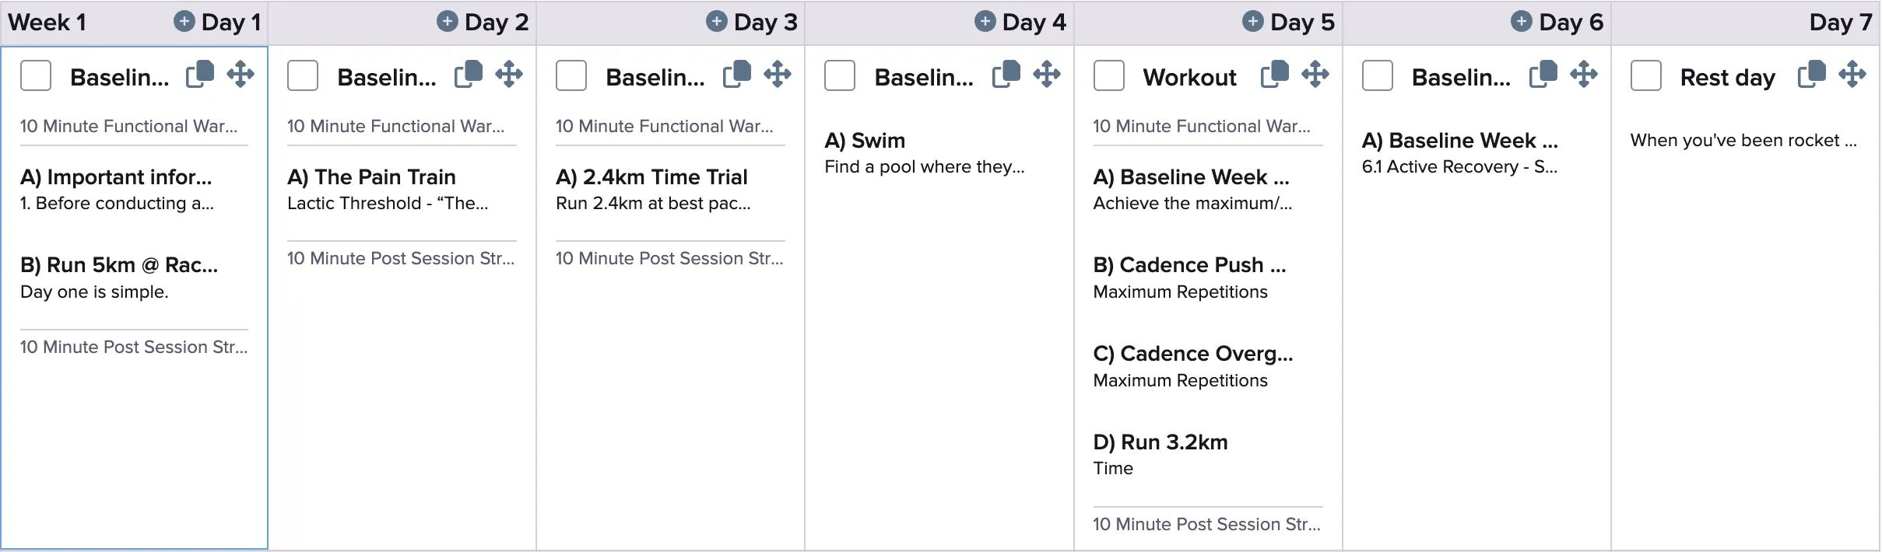1882x552 pixels.
Task: Expand Day 2 Post Session Stretch section
Action: [x=401, y=258]
